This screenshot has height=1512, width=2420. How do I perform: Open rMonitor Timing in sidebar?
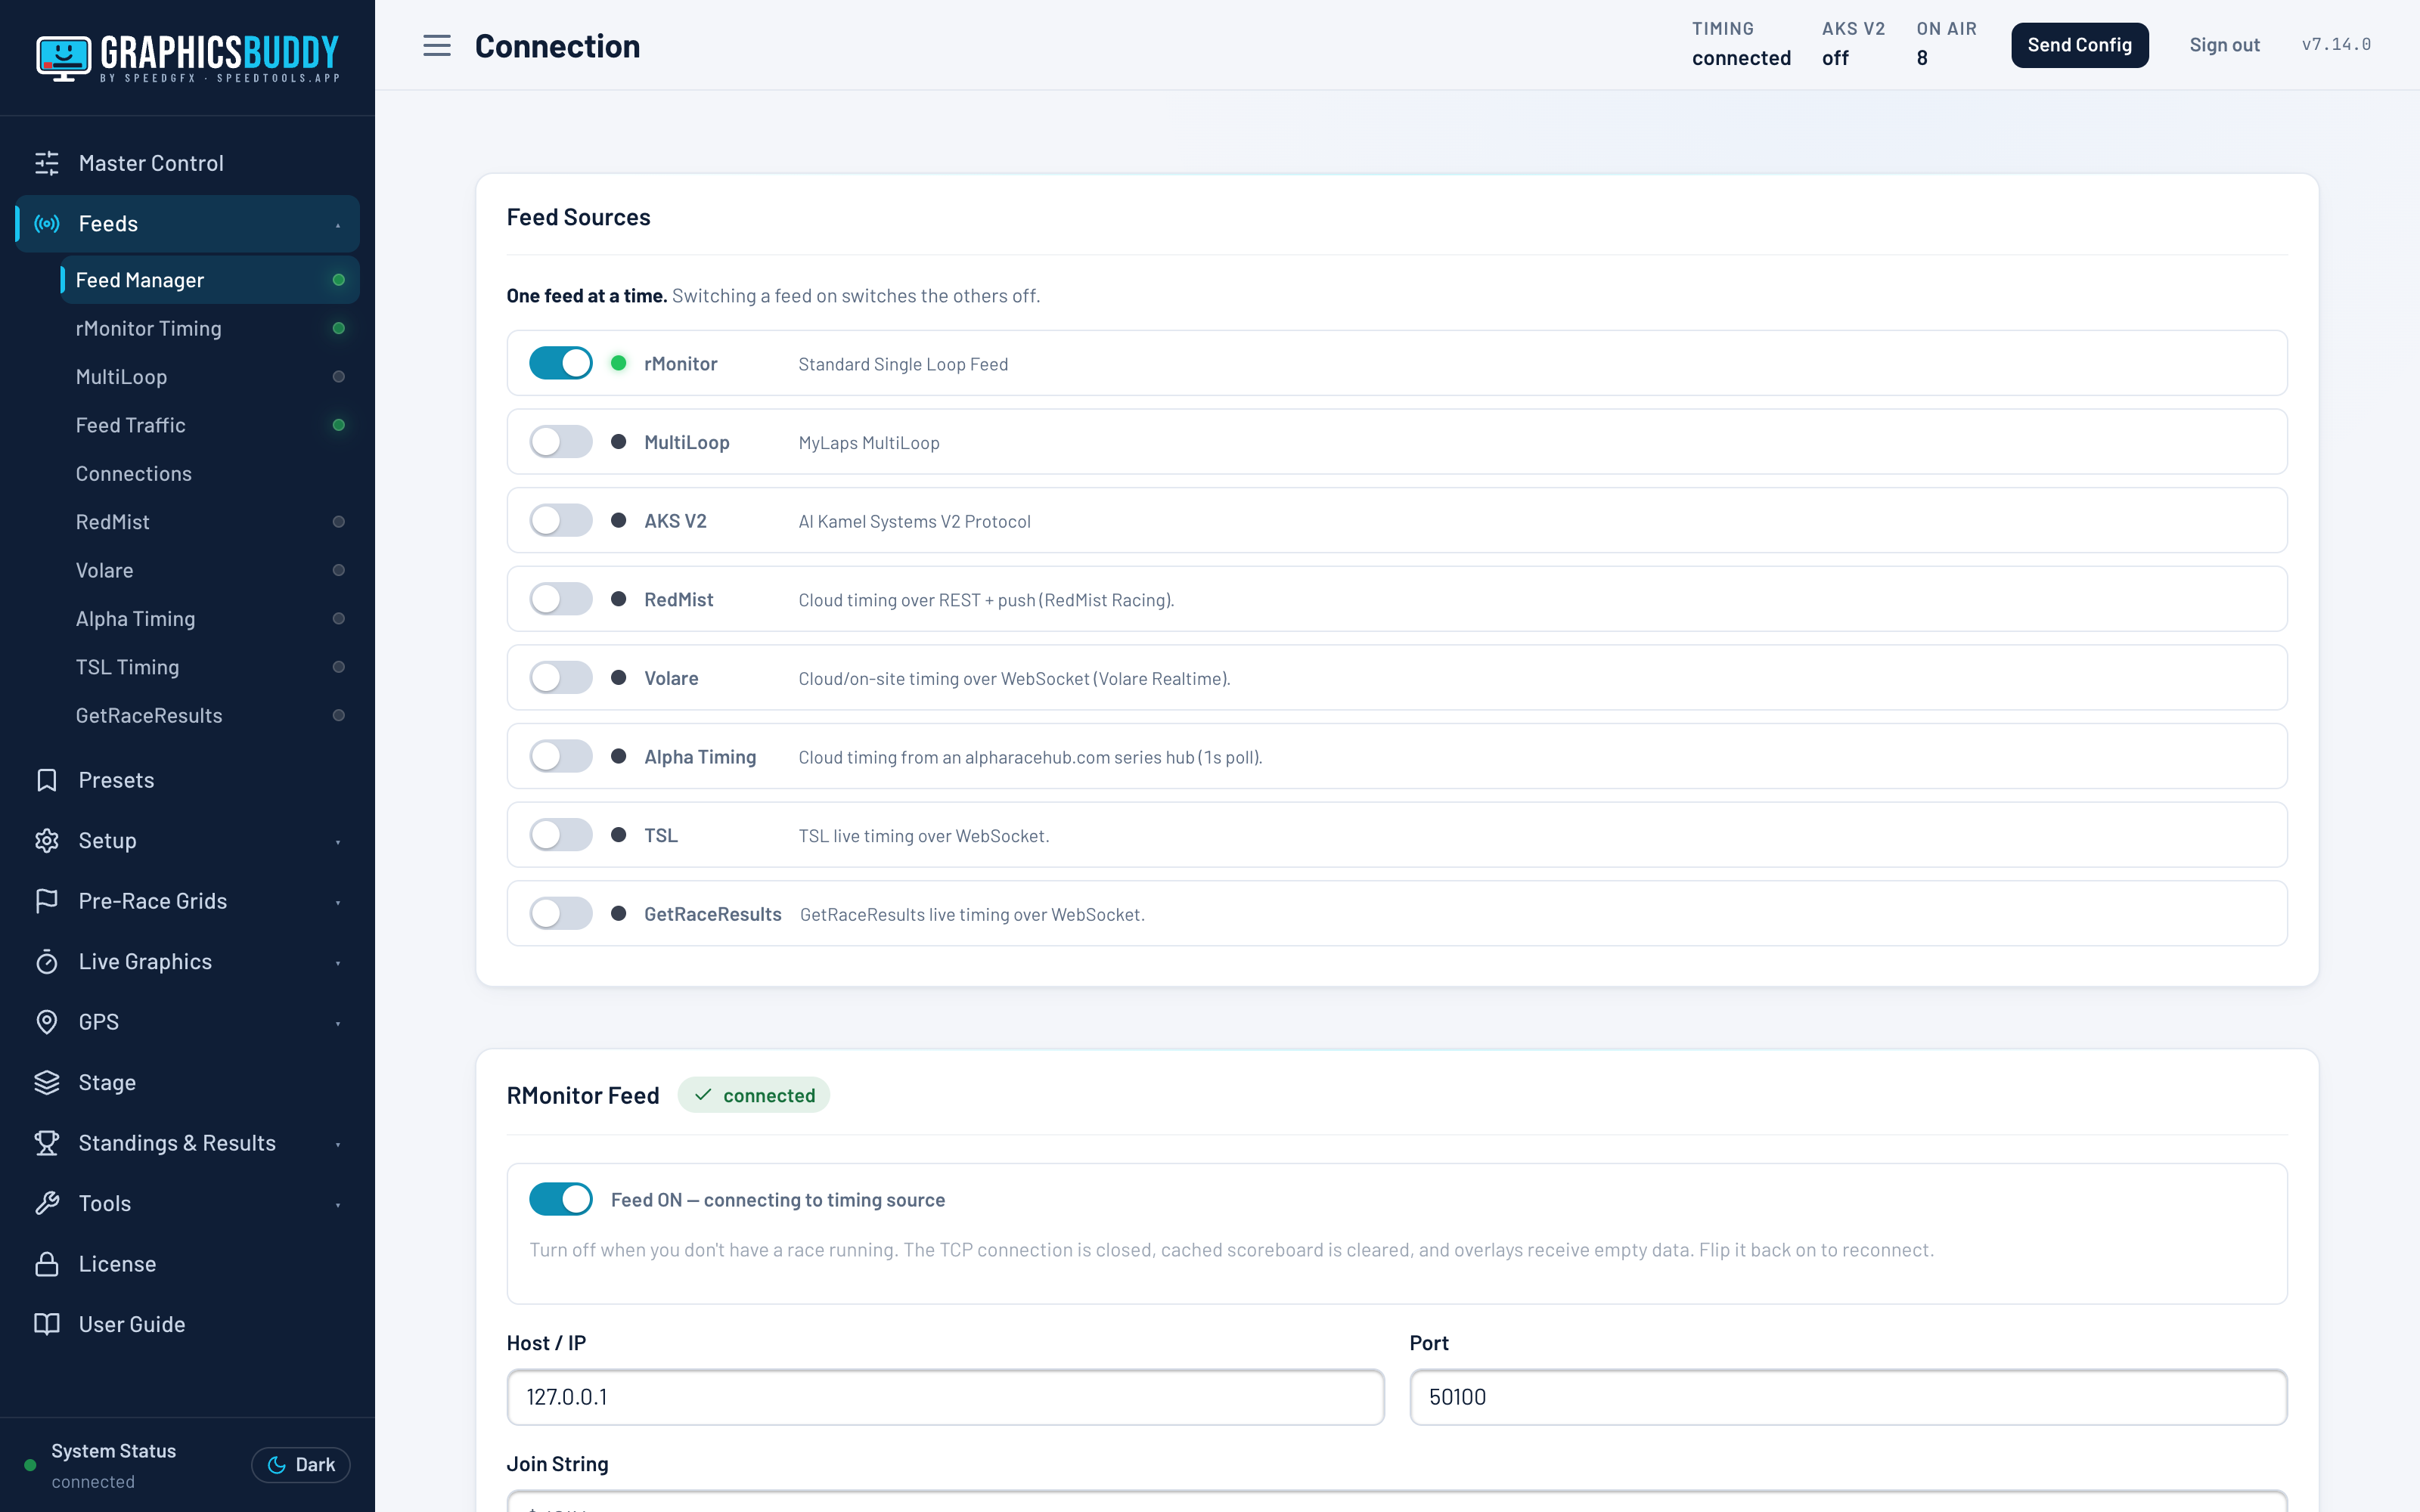210,328
